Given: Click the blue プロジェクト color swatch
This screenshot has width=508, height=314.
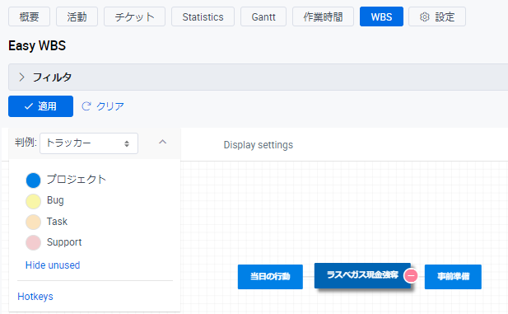Looking at the screenshot, I should click(33, 180).
